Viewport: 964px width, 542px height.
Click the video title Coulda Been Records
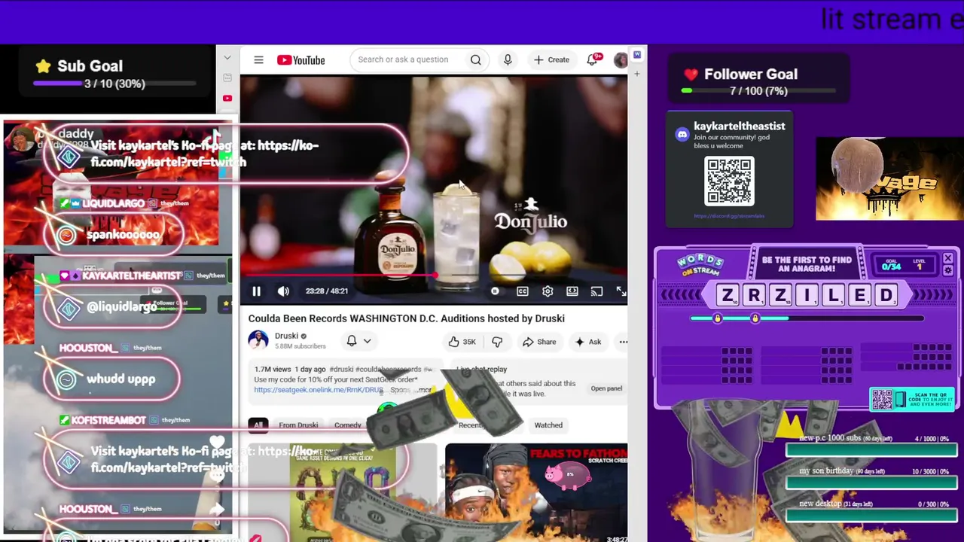(407, 318)
